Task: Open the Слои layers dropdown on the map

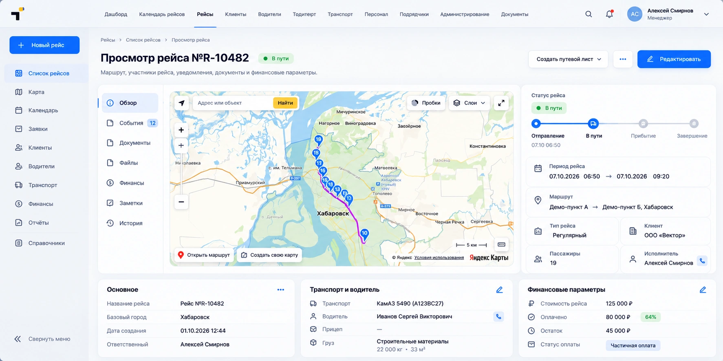Action: [x=470, y=103]
